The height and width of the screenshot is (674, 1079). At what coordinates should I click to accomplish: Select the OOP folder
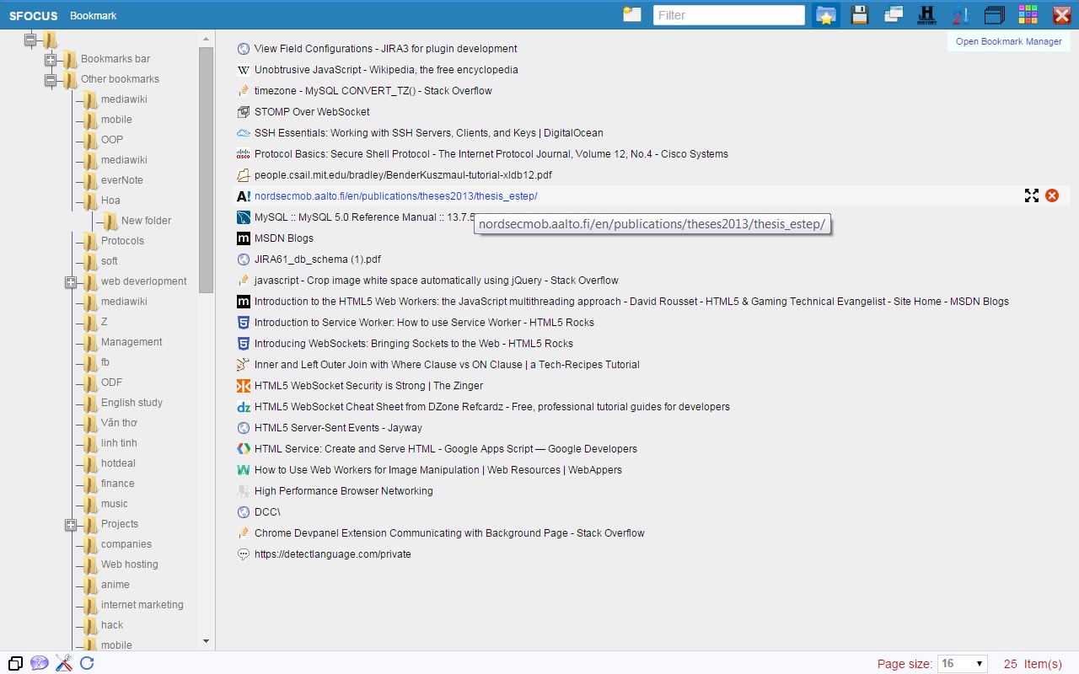tap(112, 140)
